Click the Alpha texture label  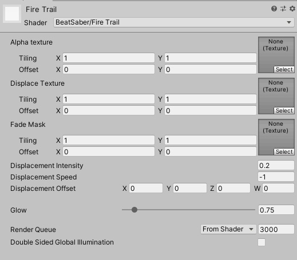pos(31,42)
